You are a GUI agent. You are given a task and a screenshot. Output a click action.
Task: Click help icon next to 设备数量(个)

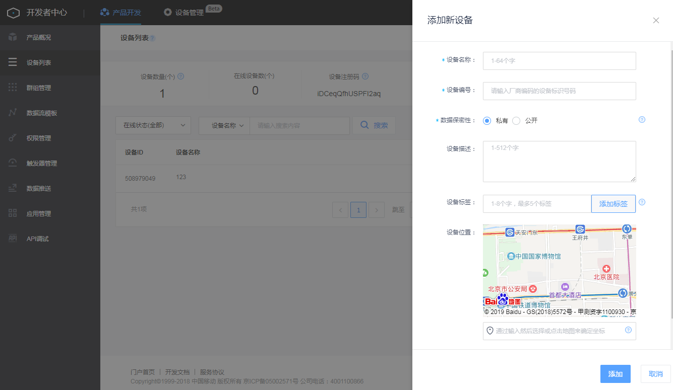[x=180, y=76]
